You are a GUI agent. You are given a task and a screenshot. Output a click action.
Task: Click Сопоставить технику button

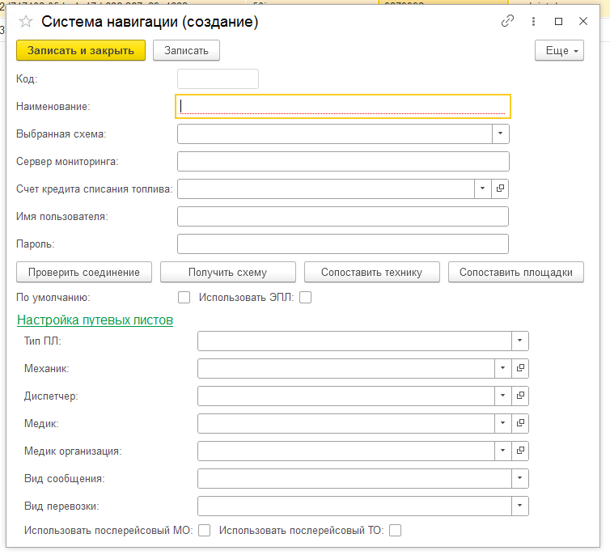(x=372, y=273)
